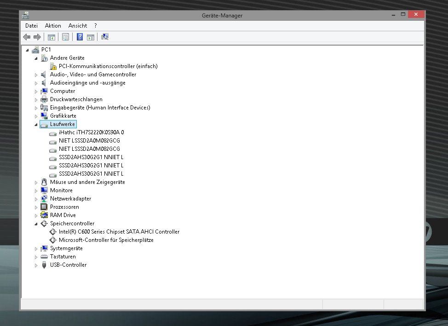Screen dimensions: 448x326
Task: Toggle the action pane toolbar icon
Action: point(91,37)
